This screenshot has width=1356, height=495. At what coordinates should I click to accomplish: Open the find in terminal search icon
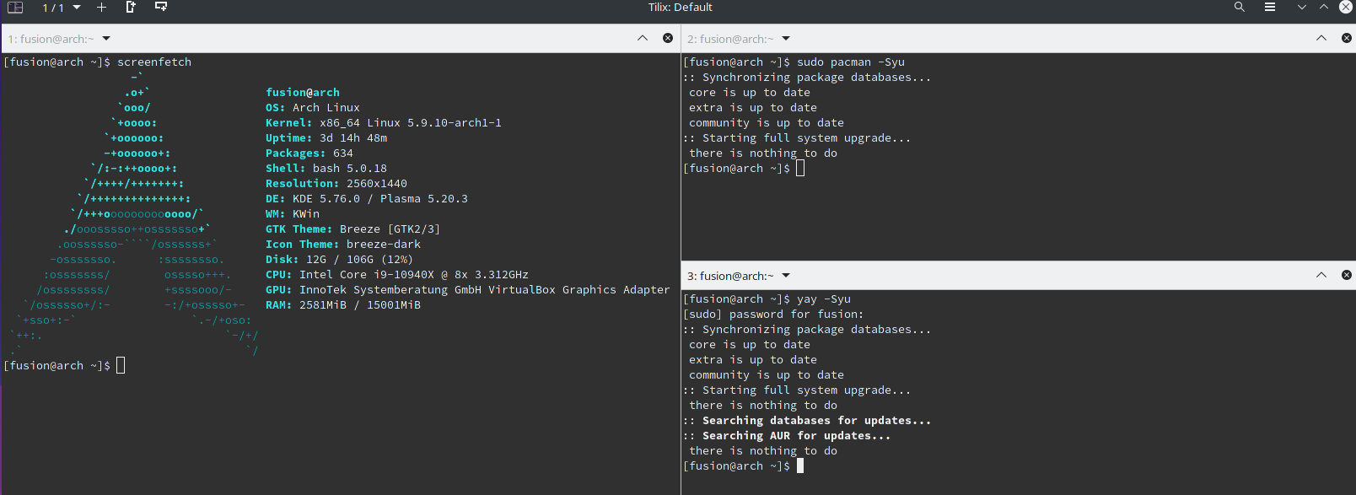click(1239, 7)
